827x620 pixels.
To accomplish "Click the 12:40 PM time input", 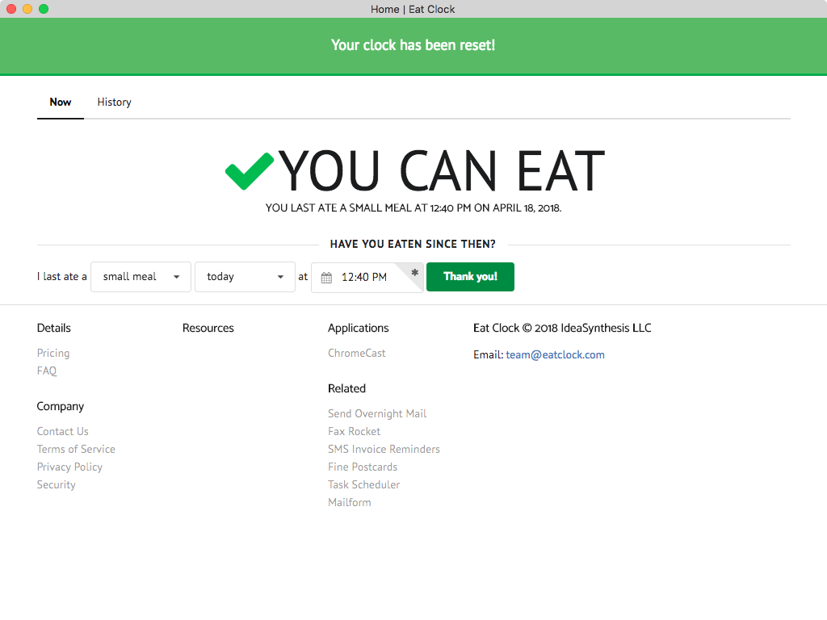I will click(367, 277).
